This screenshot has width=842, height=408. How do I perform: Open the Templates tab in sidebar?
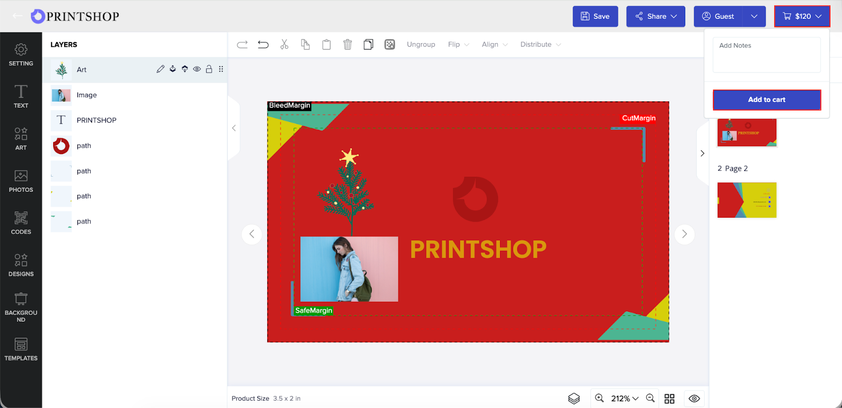[x=21, y=349]
